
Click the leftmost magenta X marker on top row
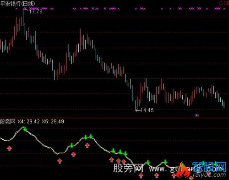pos(16,9)
